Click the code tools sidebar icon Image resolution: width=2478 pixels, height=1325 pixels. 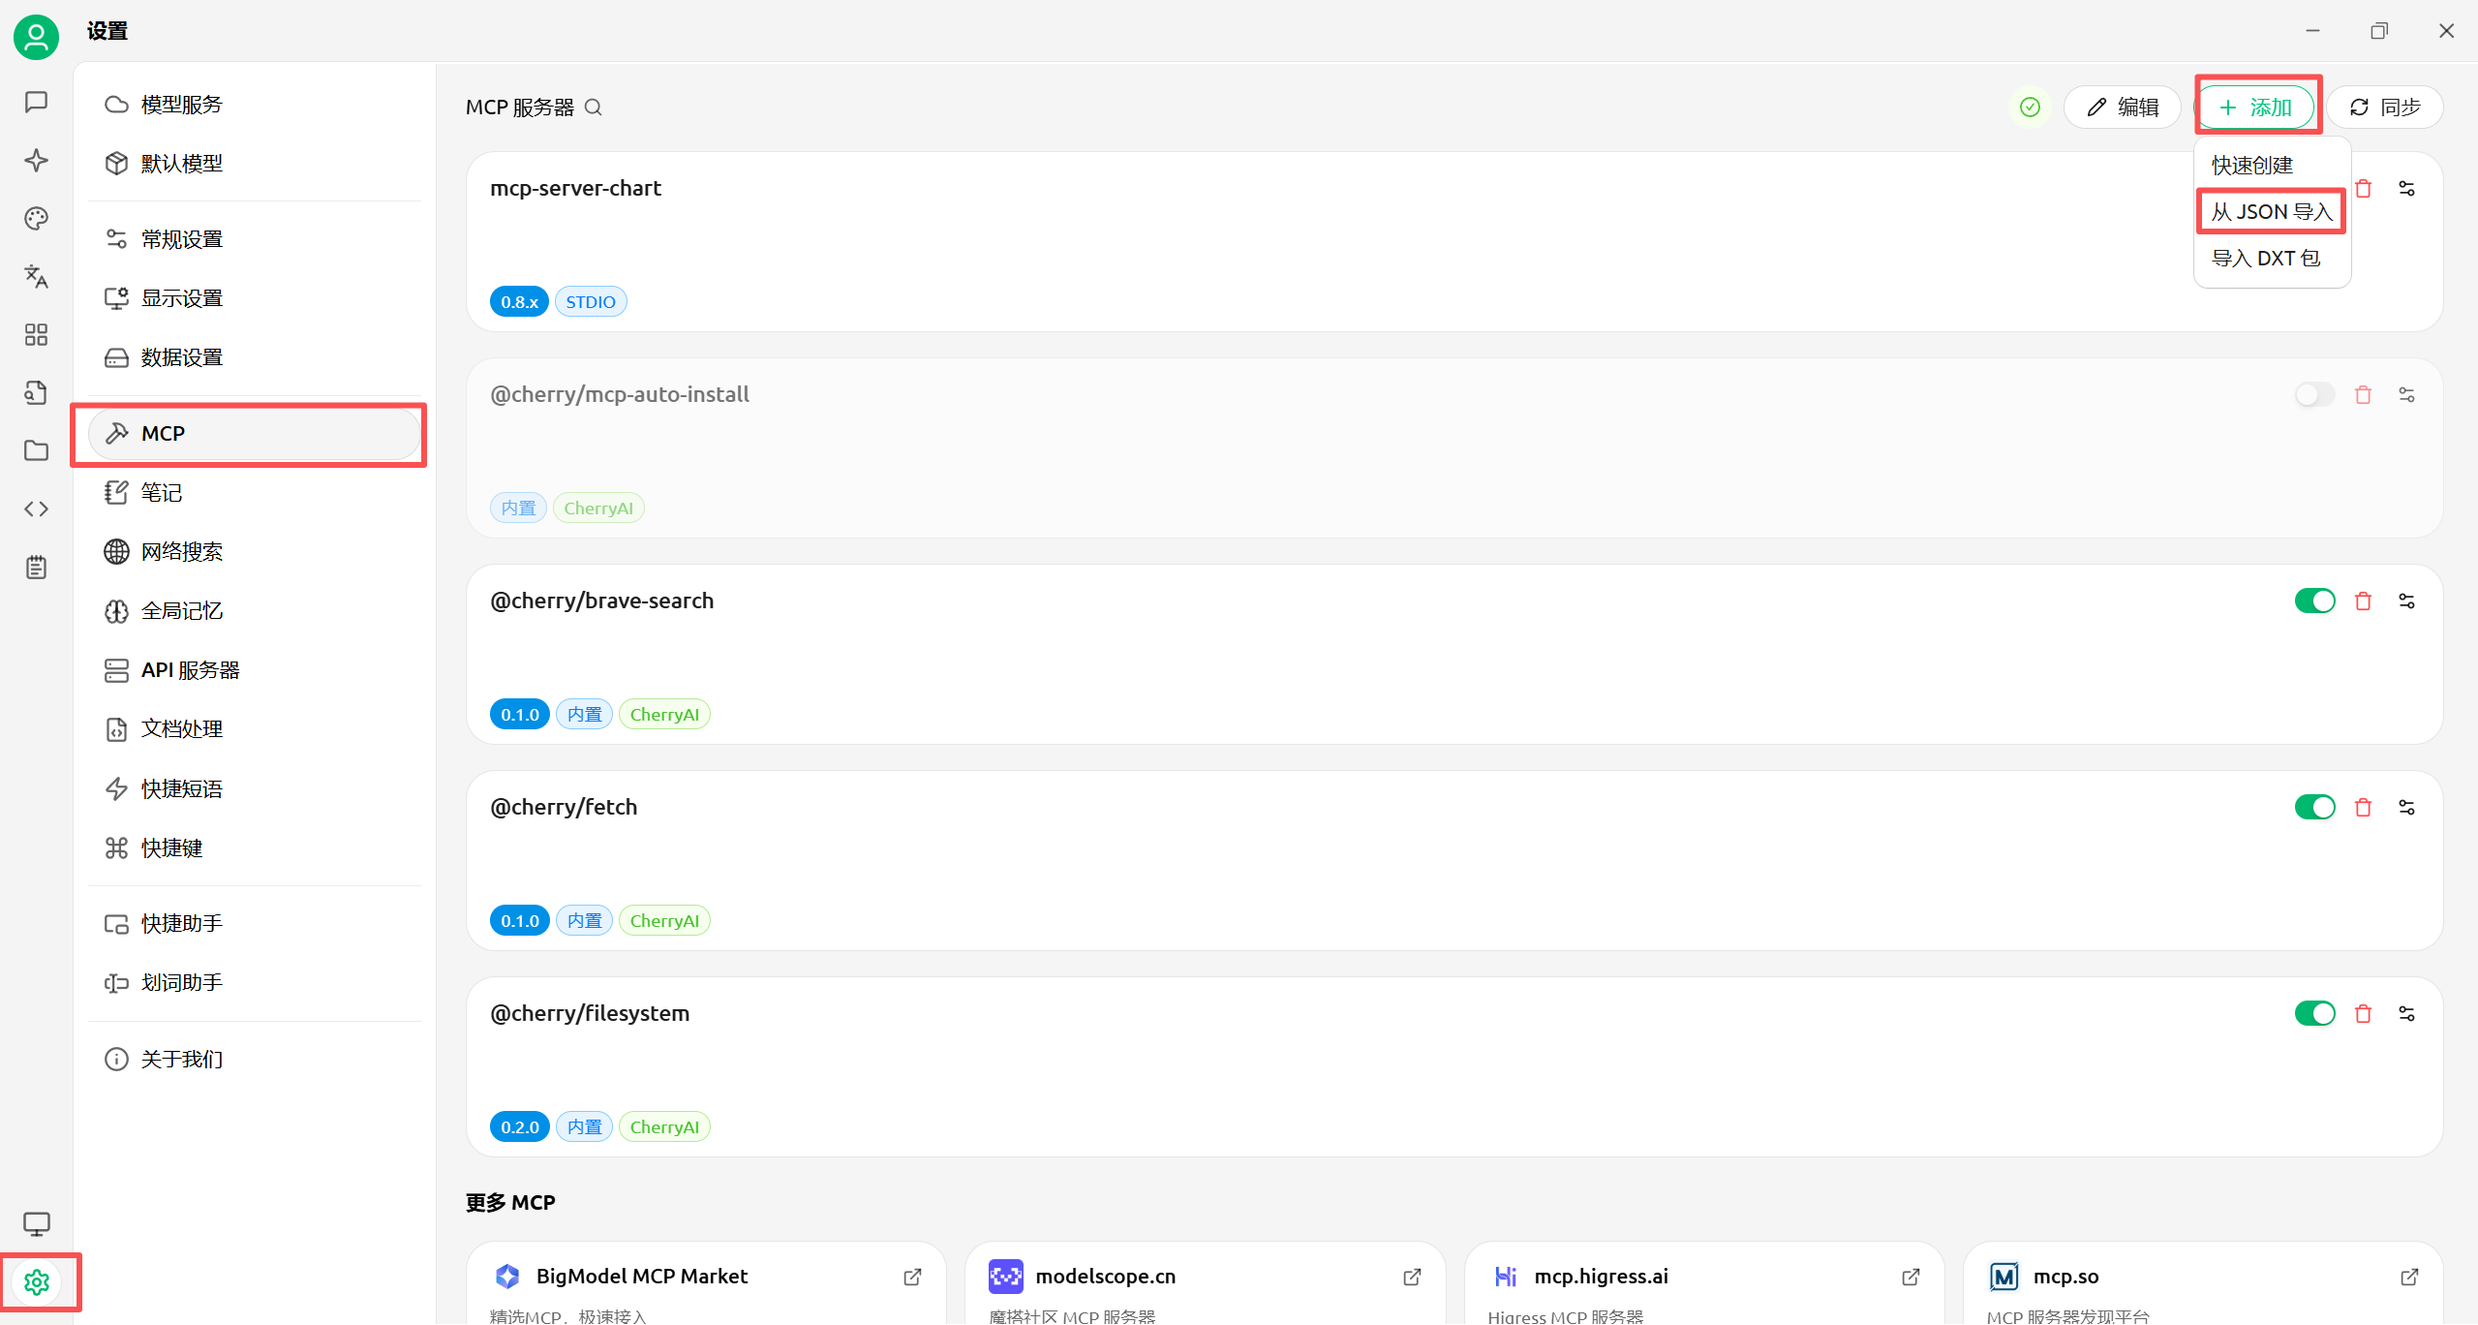click(x=36, y=508)
